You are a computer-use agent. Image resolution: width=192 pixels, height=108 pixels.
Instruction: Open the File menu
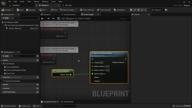coord(10,1)
